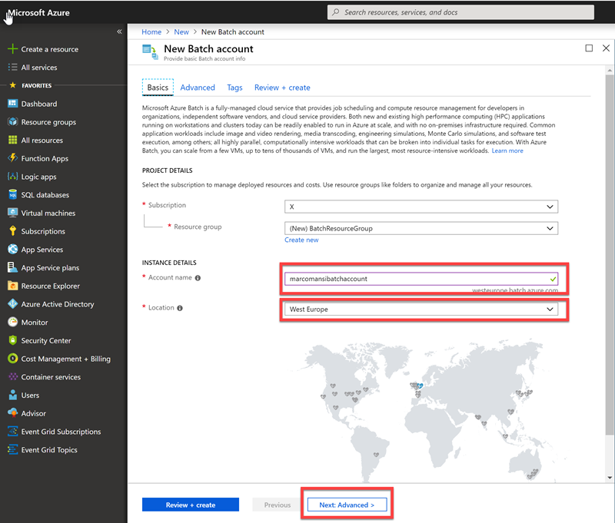
Task: Switch to the Tags tab
Action: 234,88
